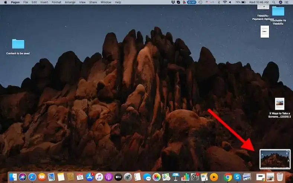293x183 pixels.
Task: Open the App Store icon in Dock
Action: (x=90, y=177)
